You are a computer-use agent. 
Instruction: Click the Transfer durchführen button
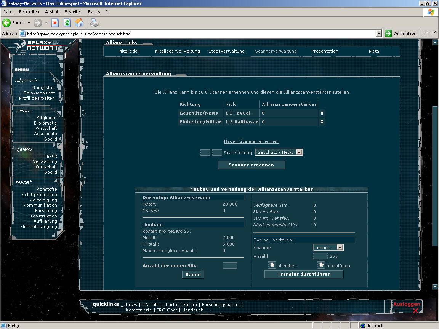point(304,274)
